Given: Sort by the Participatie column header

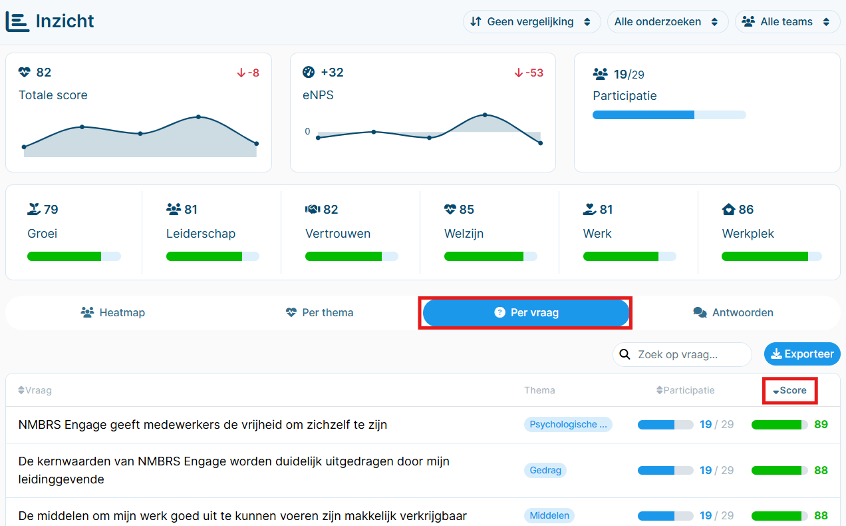Looking at the screenshot, I should click(685, 390).
